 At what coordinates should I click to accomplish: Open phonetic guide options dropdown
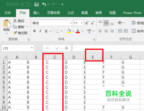tap(93, 31)
